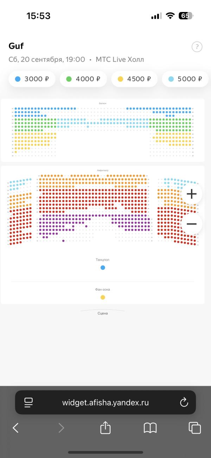Filter seats by 4500 ₽ price
This screenshot has width=211, height=458.
point(135,79)
